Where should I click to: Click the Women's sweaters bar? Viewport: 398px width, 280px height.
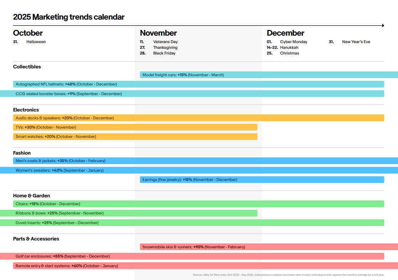tap(199, 170)
